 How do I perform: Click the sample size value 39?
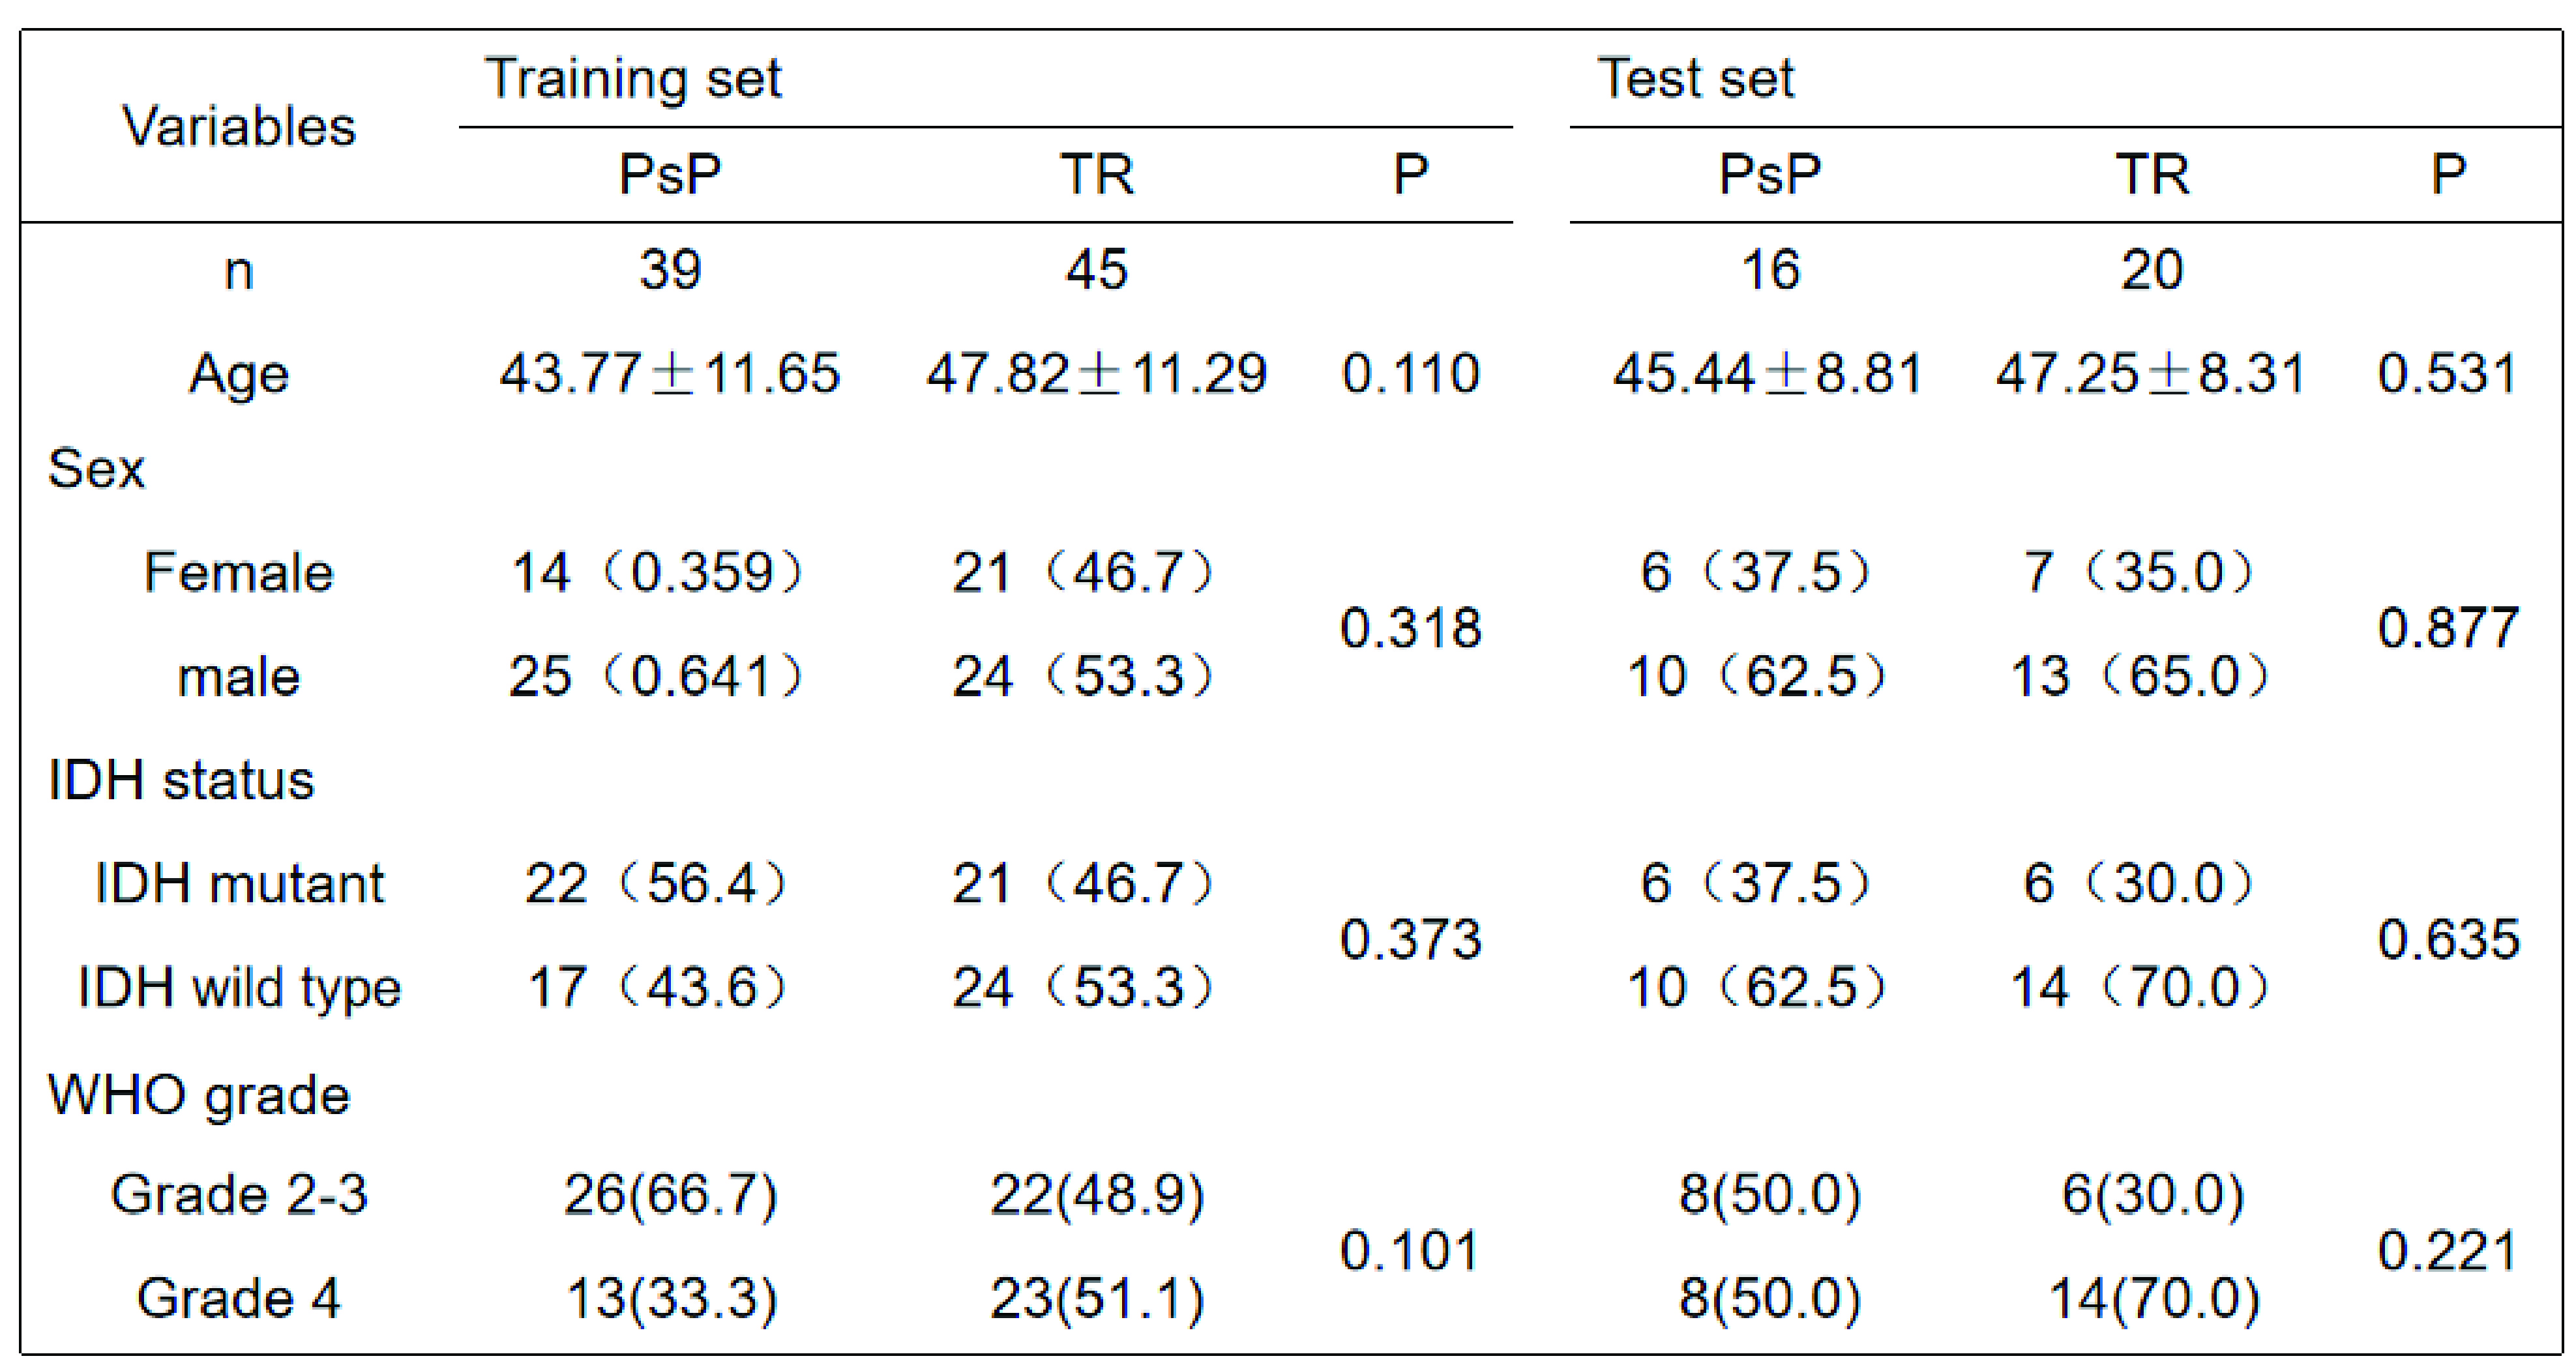pyautogui.click(x=670, y=270)
